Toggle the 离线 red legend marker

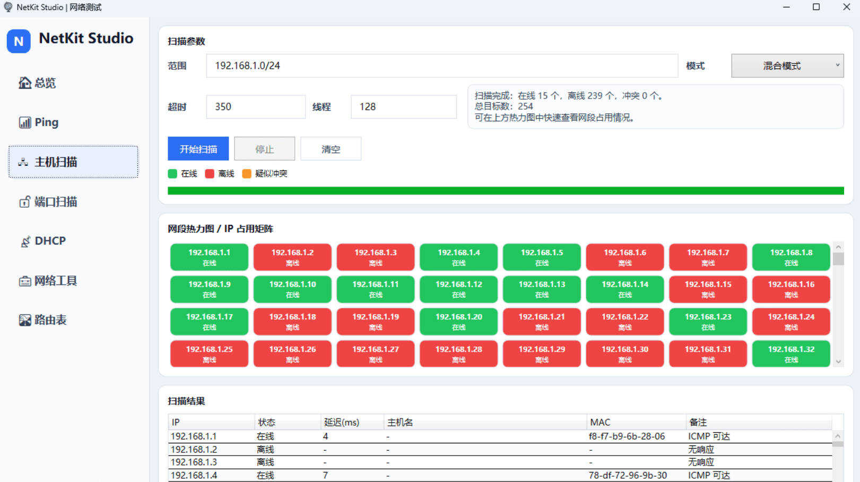coord(209,173)
